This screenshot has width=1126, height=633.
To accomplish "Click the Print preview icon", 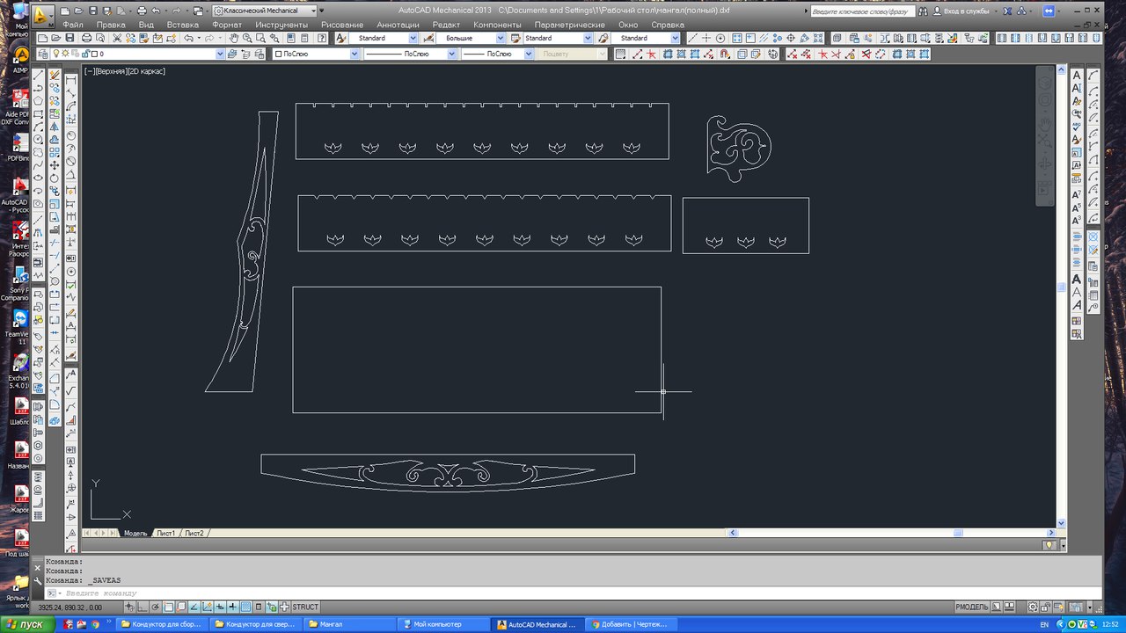I will click(x=100, y=39).
